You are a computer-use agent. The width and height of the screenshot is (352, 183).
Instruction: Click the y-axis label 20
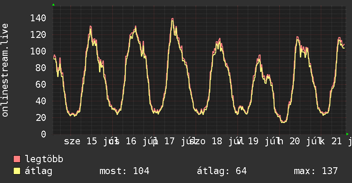pyautogui.click(x=41, y=117)
